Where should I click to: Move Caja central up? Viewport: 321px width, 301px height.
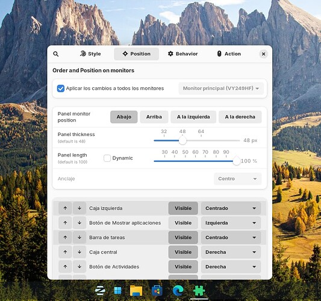(65, 252)
